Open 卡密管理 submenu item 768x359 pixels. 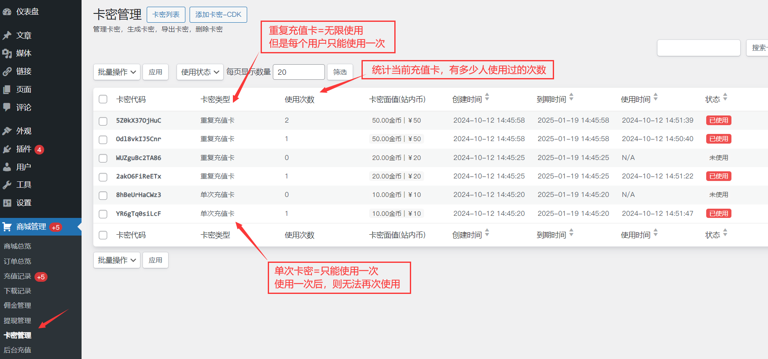pyautogui.click(x=18, y=335)
